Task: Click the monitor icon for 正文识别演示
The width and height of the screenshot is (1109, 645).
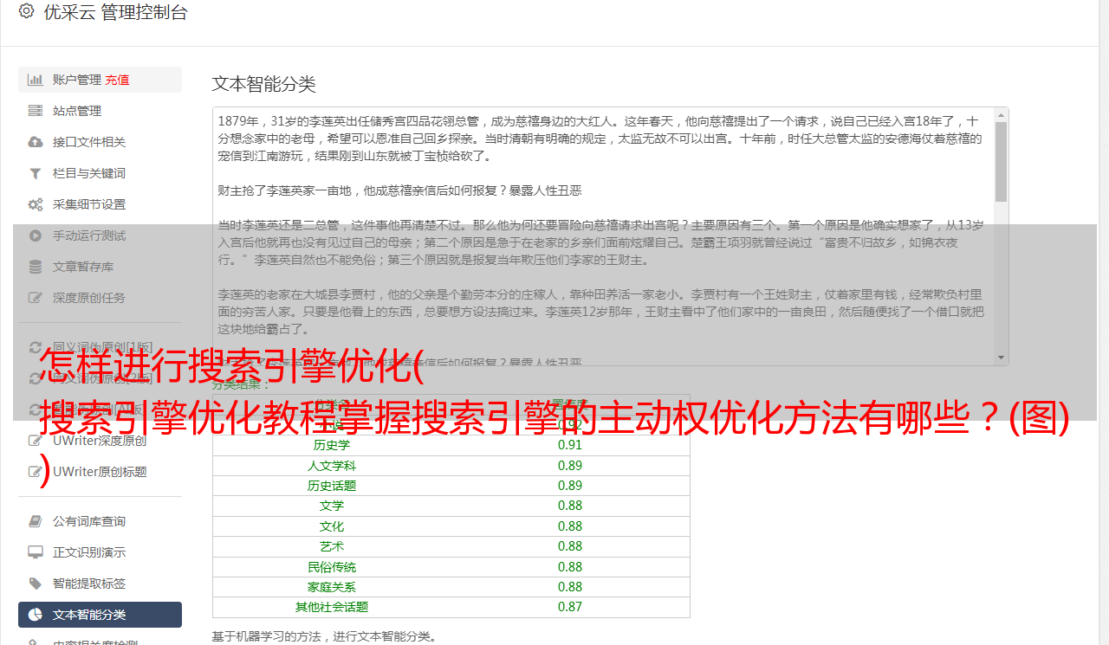Action: coord(36,552)
